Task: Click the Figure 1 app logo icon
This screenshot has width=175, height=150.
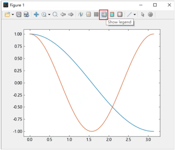Action: (6, 5)
